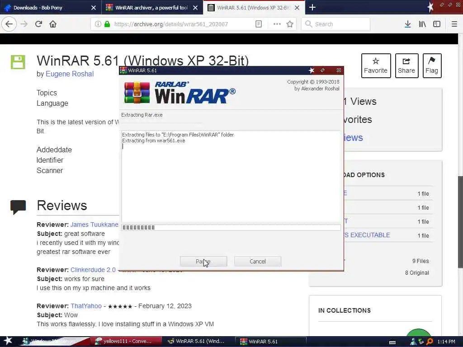Image resolution: width=463 pixels, height=347 pixels.
Task: Click the "IN COLLECTIONS" heading
Action: (x=344, y=310)
